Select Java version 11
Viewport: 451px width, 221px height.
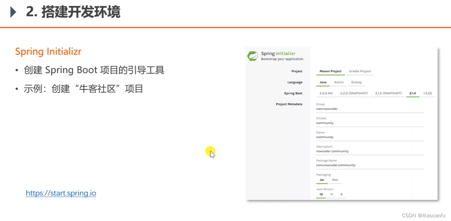331,194
